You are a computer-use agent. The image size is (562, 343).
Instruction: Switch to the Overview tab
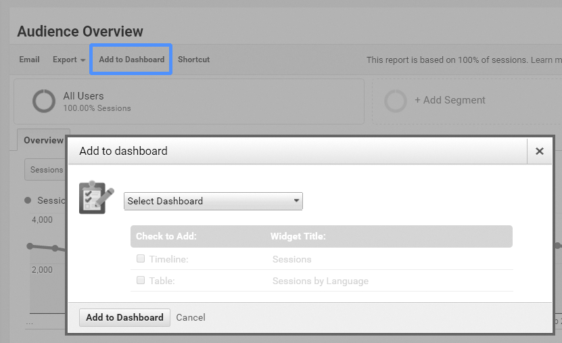pos(43,140)
